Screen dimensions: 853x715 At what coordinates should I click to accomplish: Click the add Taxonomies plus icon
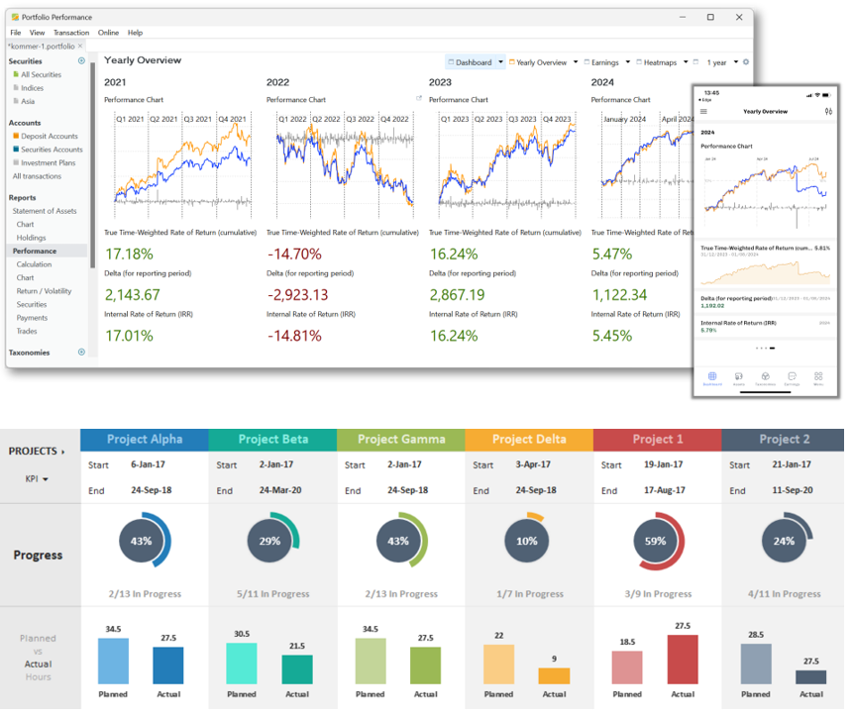pos(81,353)
